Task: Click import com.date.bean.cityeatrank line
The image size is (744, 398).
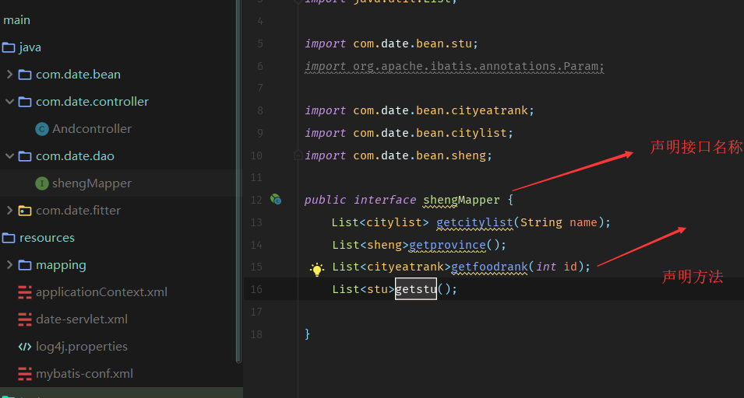Action: click(x=419, y=110)
